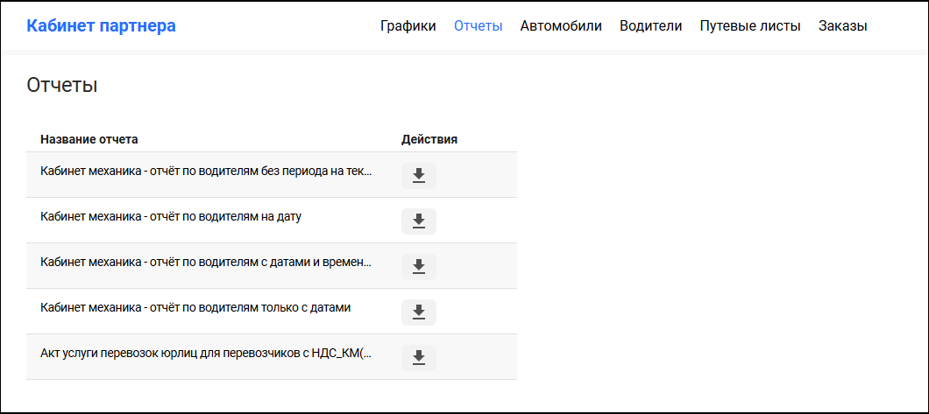Click the 'Отчеты' page heading

[61, 85]
